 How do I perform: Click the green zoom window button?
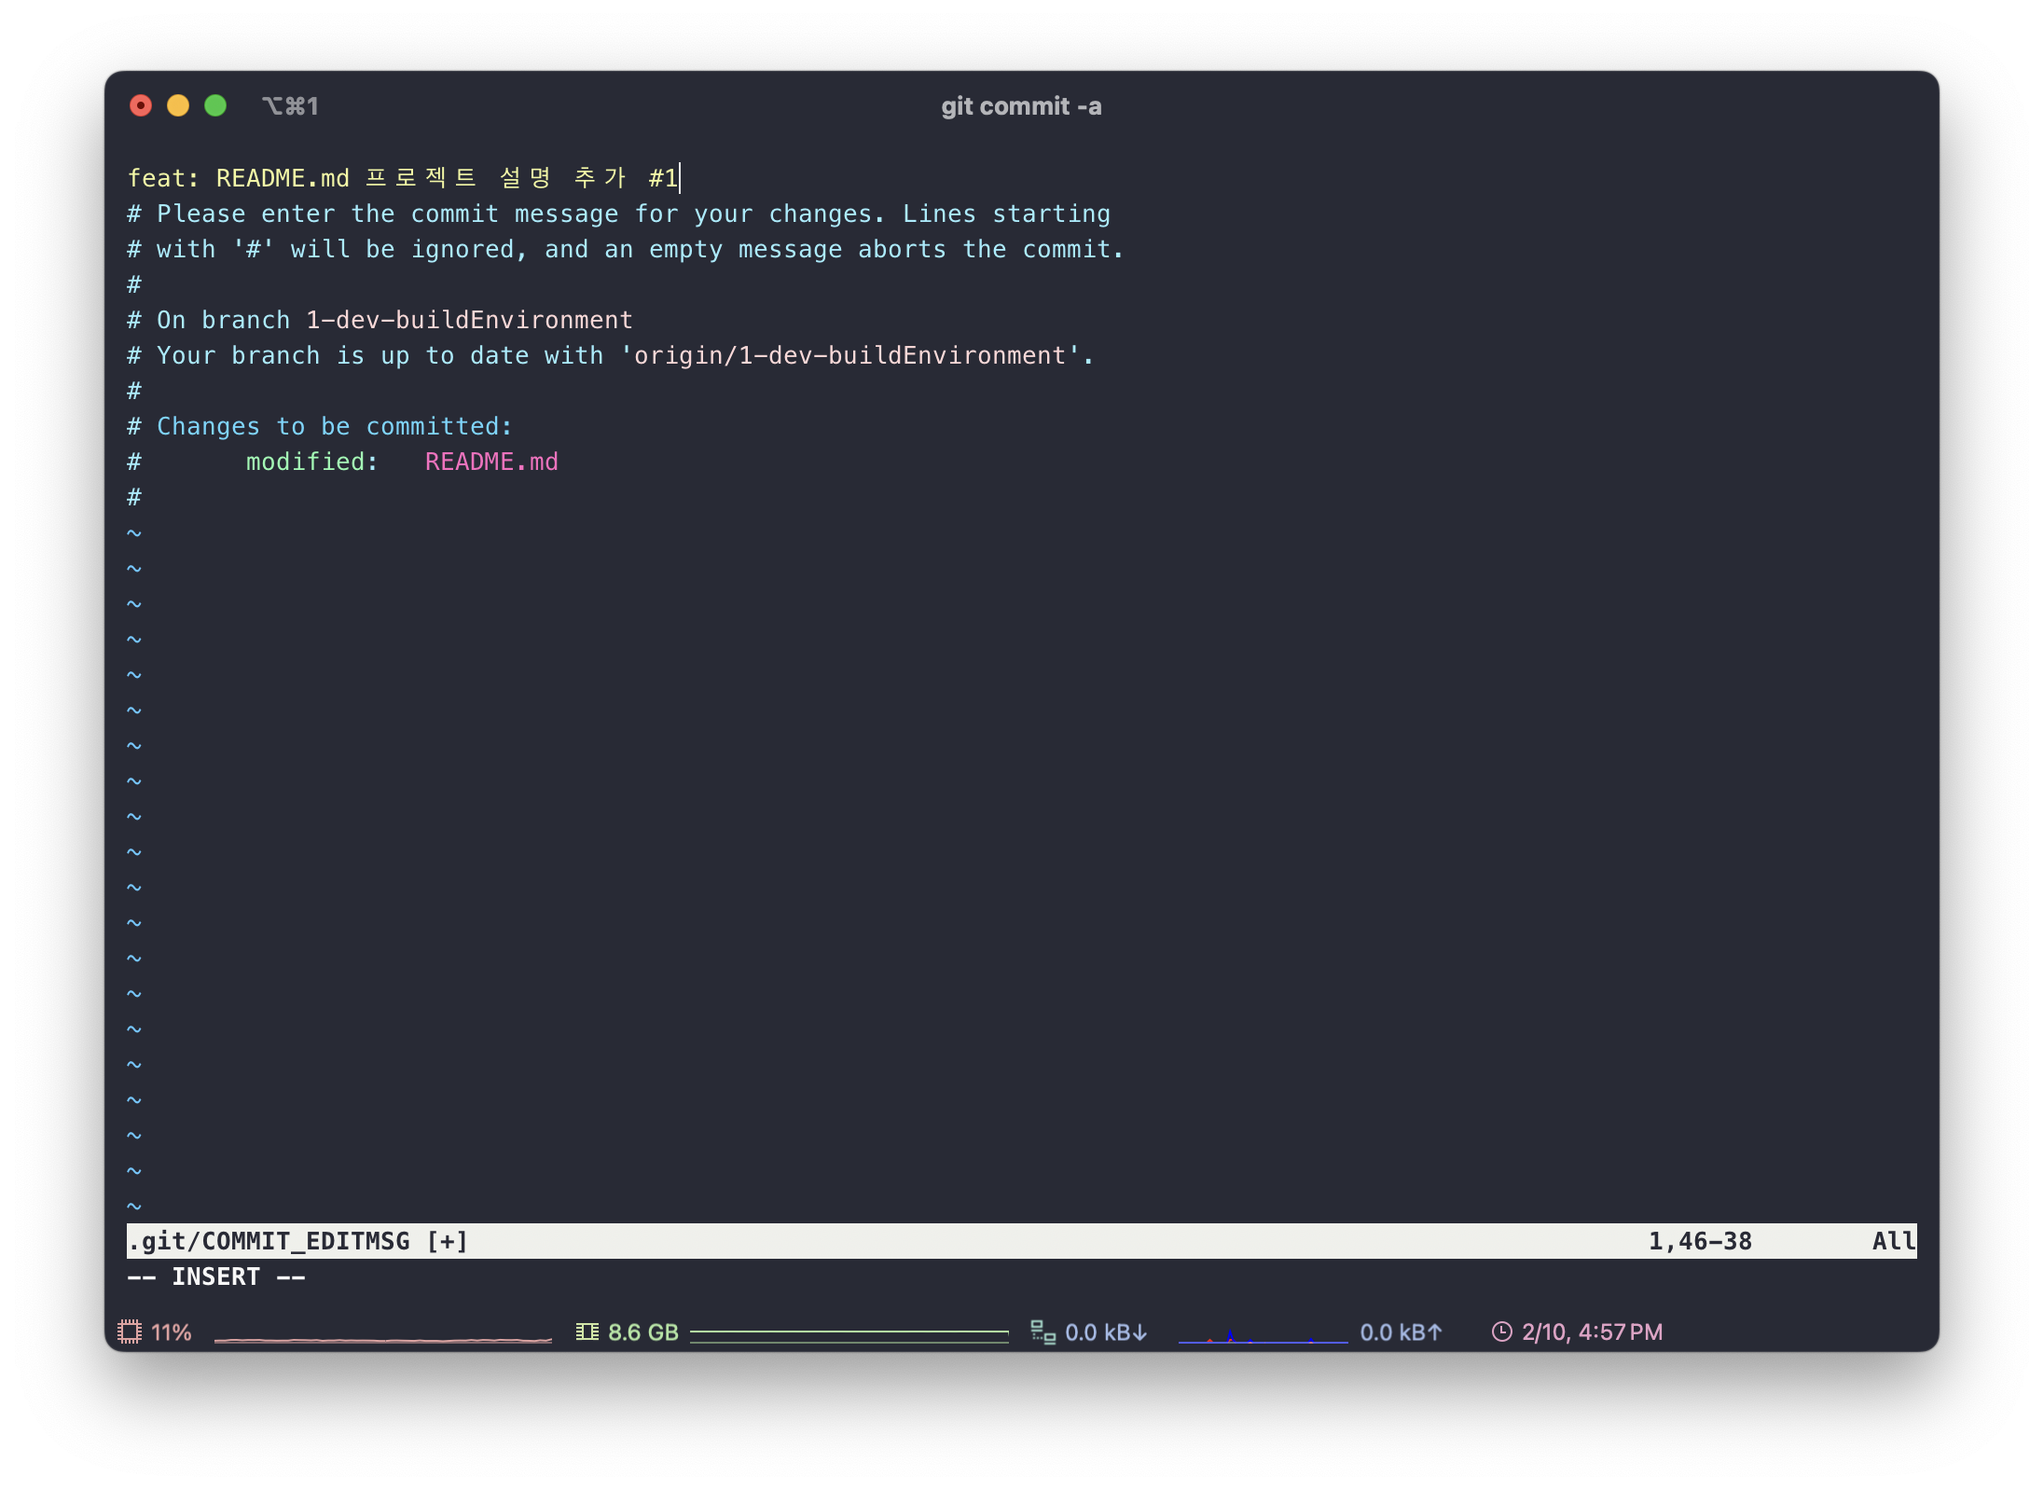[x=215, y=105]
